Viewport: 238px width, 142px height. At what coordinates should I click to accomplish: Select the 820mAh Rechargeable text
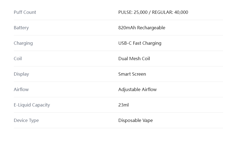(142, 28)
